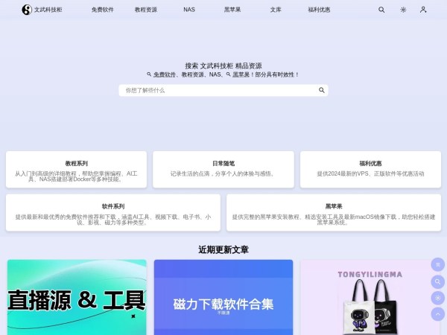Open search from the header magnifier icon
Screen dimensions: 447x335
(381, 10)
